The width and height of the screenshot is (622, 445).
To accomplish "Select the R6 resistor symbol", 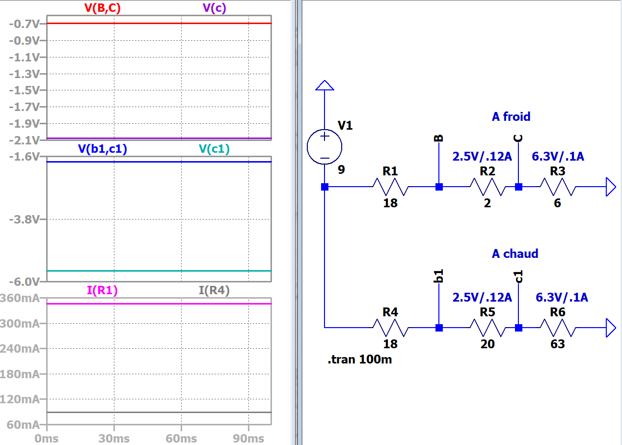I will [x=557, y=328].
